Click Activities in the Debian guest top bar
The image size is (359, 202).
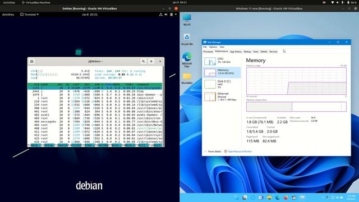(x=8, y=15)
